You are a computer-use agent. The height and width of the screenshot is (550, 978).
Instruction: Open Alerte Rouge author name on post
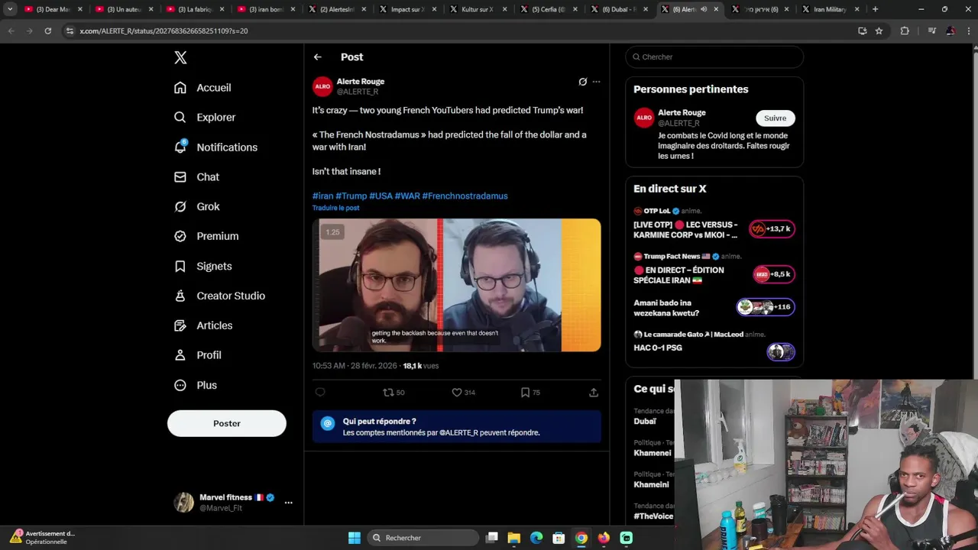coord(361,82)
